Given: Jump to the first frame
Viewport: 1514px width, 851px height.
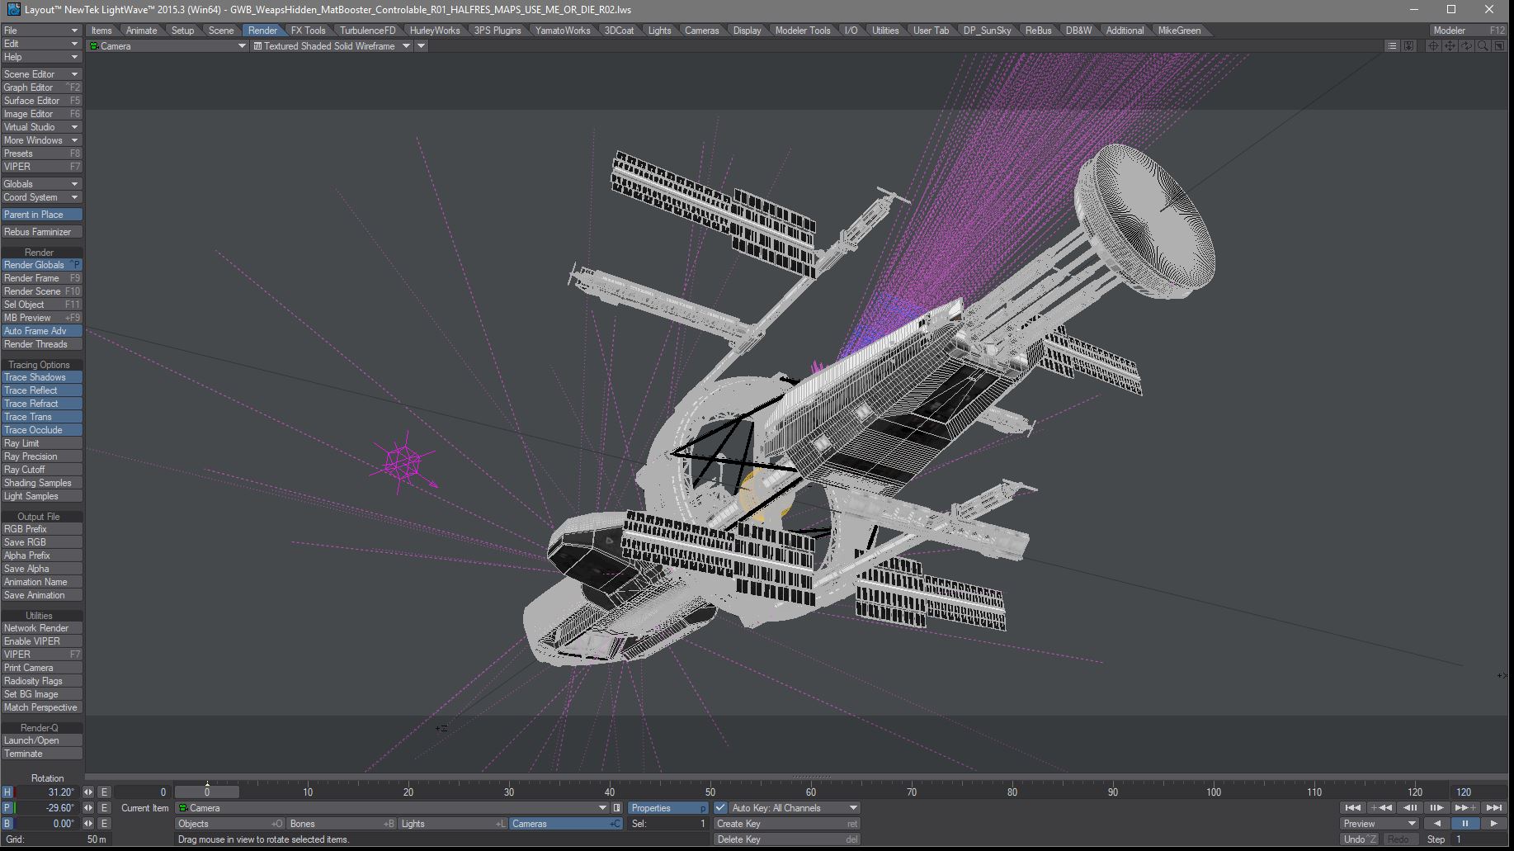Looking at the screenshot, I should 1352,808.
